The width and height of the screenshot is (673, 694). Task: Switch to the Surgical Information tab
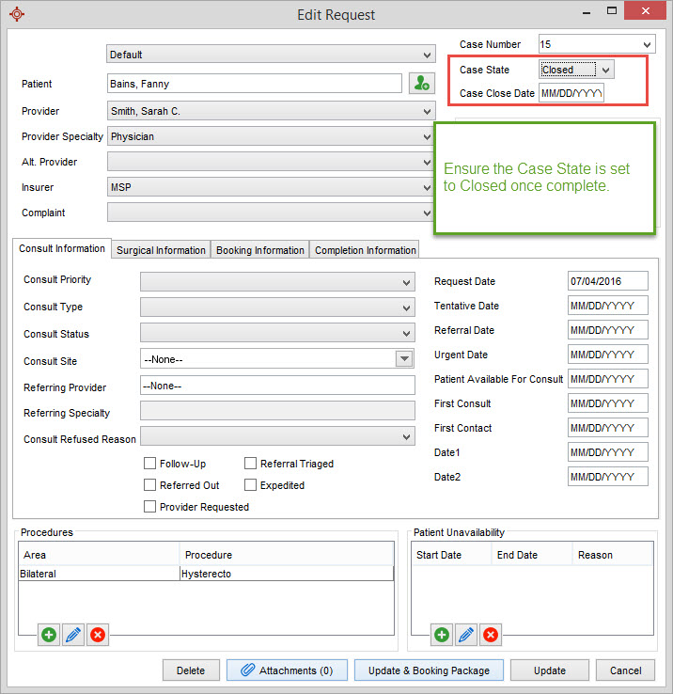coord(161,250)
